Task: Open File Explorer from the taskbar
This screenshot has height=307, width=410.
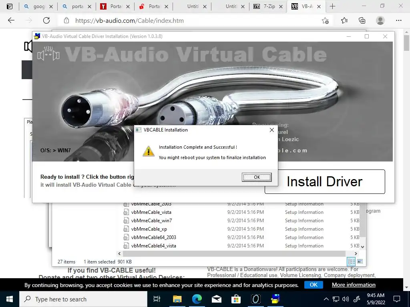Action: click(177, 299)
